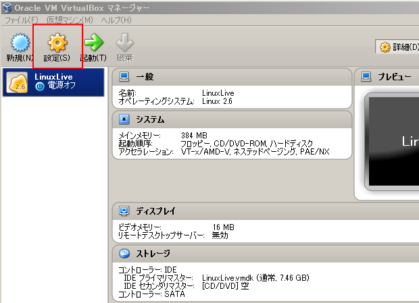Click the IDE プライマリマスター label

pyautogui.click(x=158, y=278)
